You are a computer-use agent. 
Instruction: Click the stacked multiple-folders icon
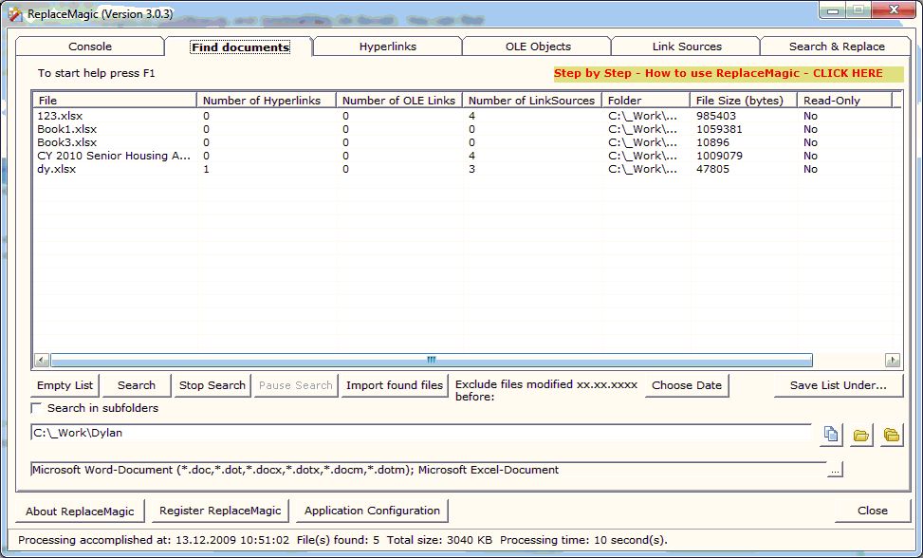point(892,435)
